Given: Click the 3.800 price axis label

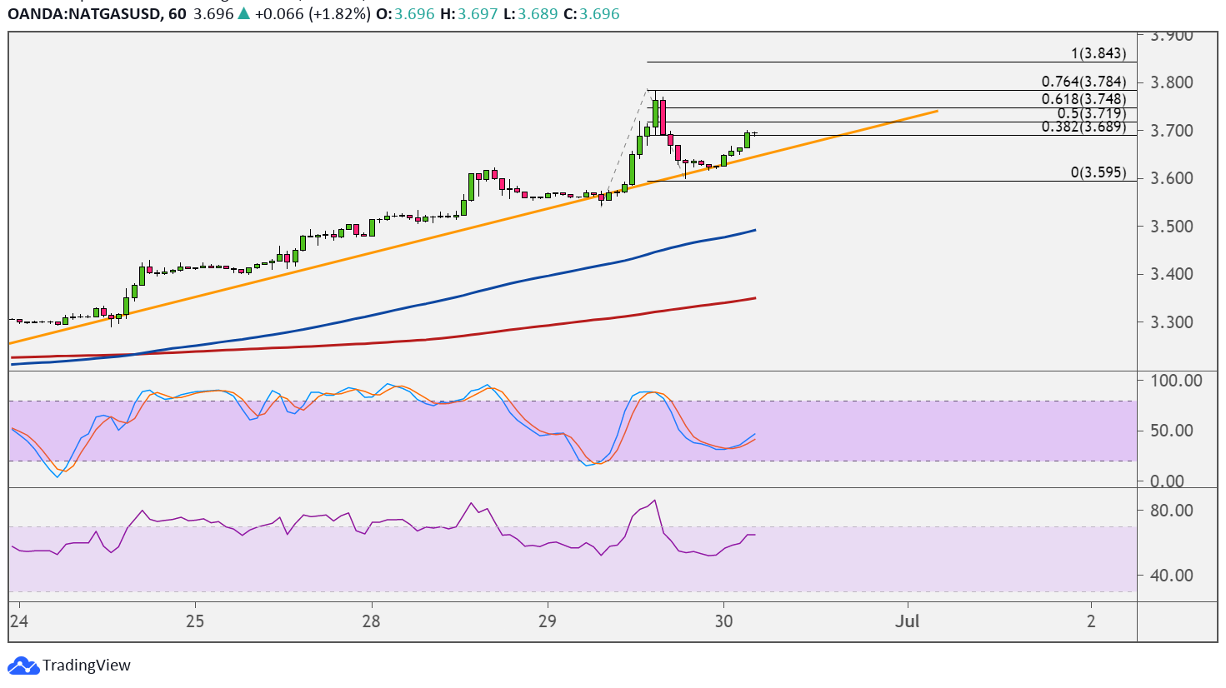Looking at the screenshot, I should [1172, 82].
